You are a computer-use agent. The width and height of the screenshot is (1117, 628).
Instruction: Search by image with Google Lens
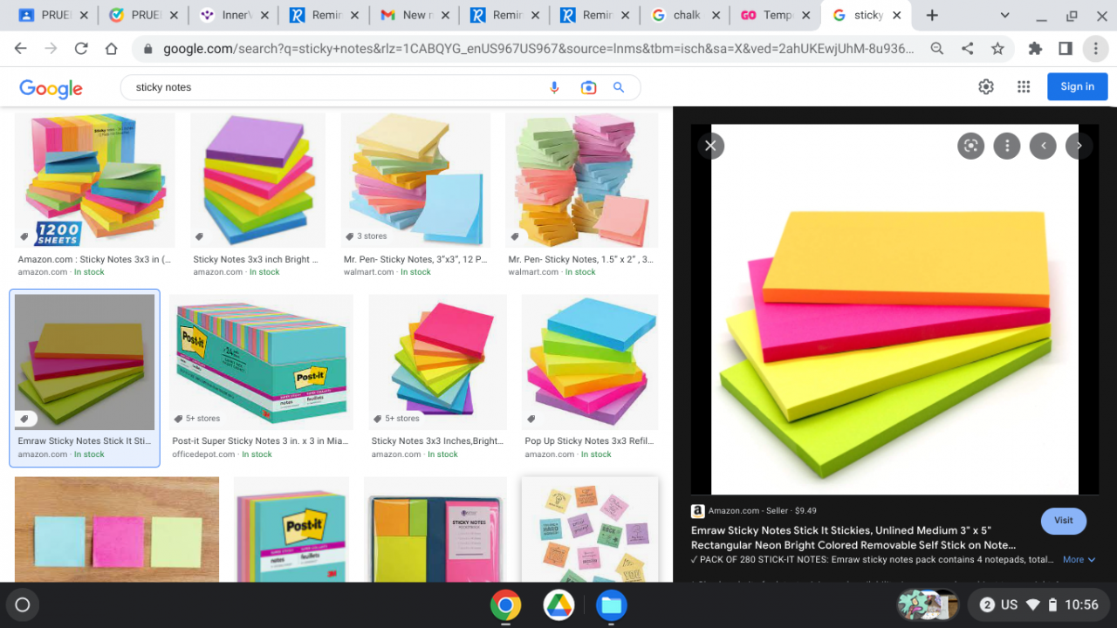588,87
